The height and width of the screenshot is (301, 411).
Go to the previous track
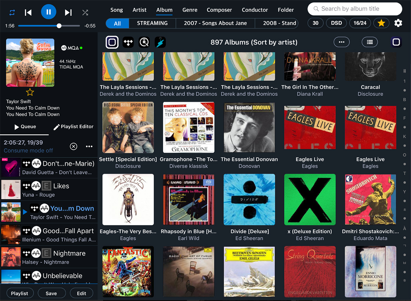[28, 13]
